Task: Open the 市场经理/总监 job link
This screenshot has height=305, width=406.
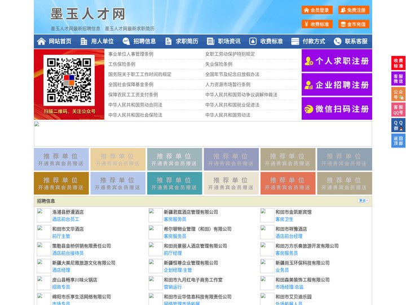Action: click(289, 287)
